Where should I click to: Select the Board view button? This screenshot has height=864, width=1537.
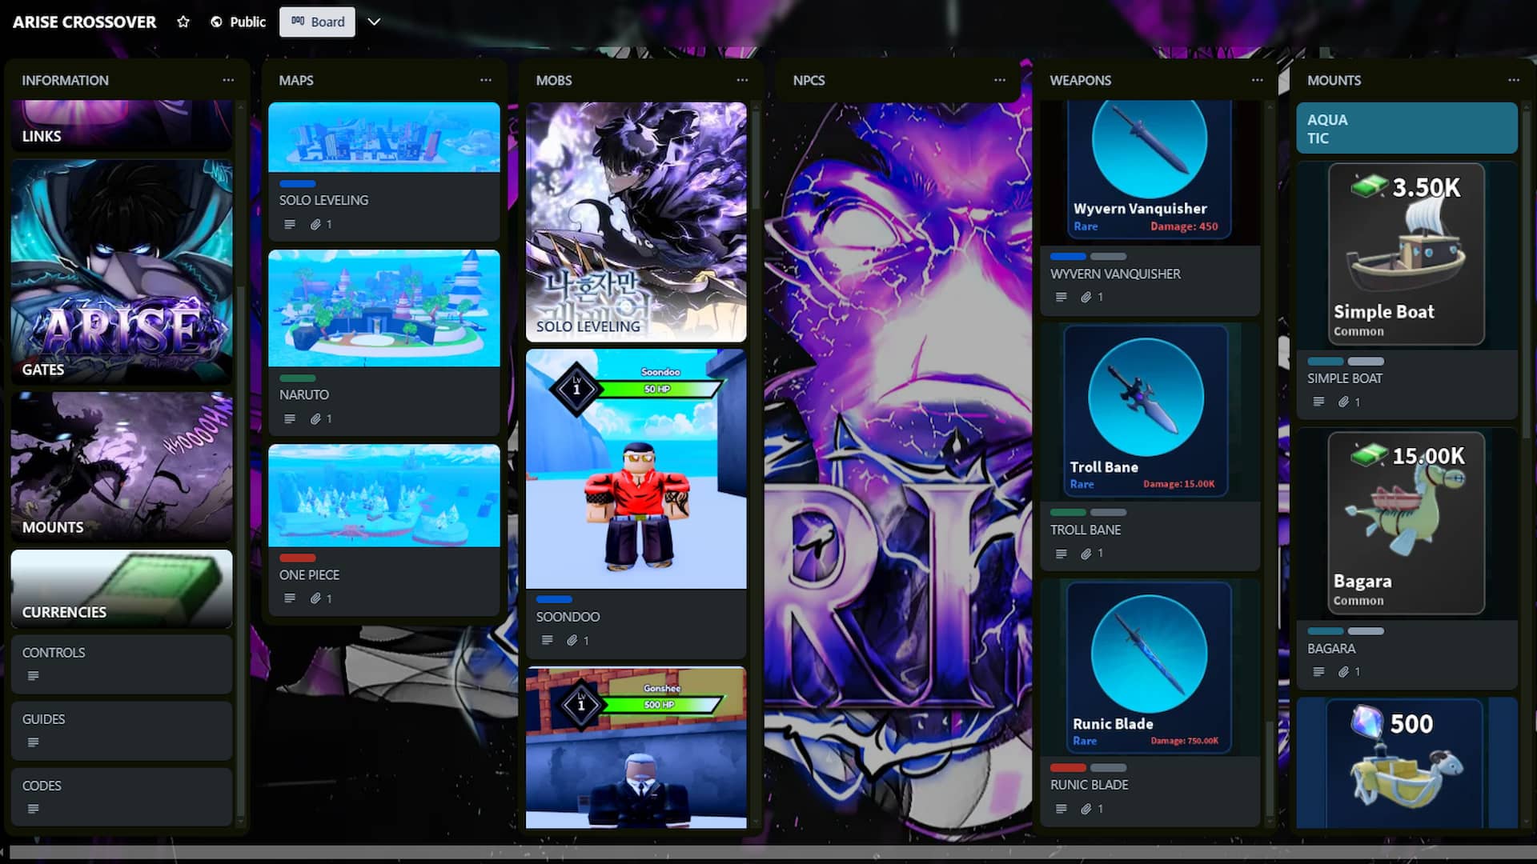(317, 22)
